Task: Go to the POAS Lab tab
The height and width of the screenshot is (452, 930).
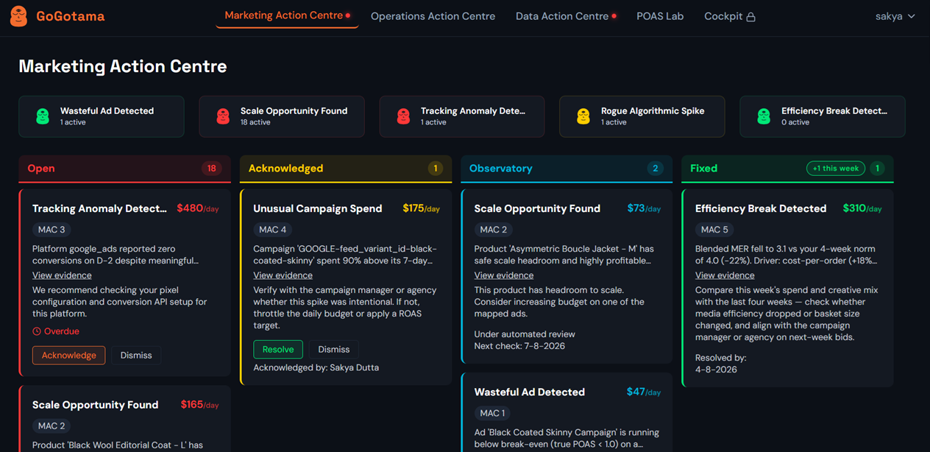Action: click(x=660, y=16)
